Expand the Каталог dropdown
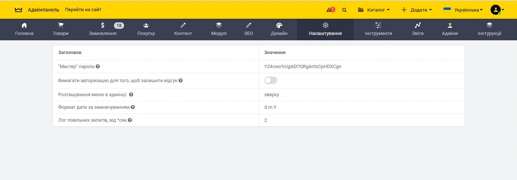Image resolution: width=517 pixels, height=180 pixels. [x=374, y=10]
